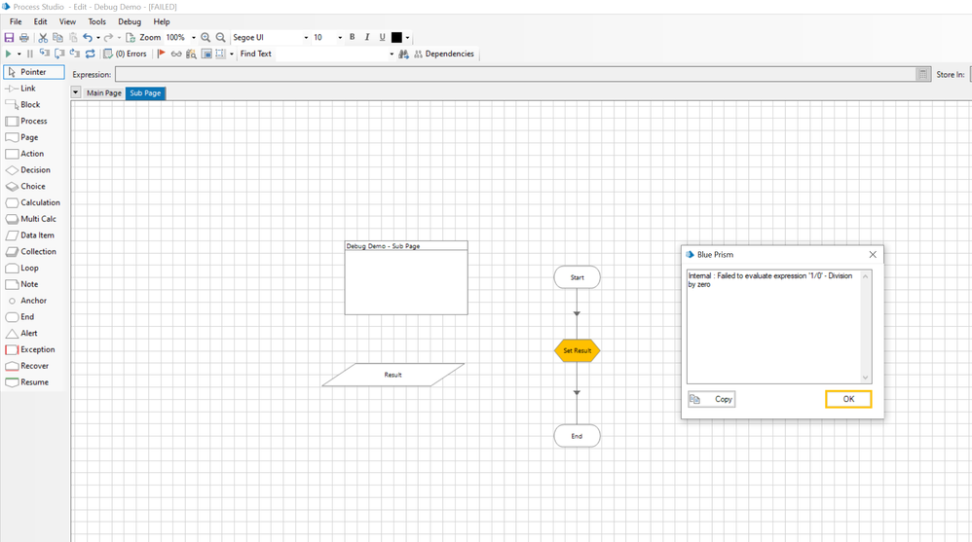
Task: Click the black font color swatch
Action: pyautogui.click(x=396, y=38)
